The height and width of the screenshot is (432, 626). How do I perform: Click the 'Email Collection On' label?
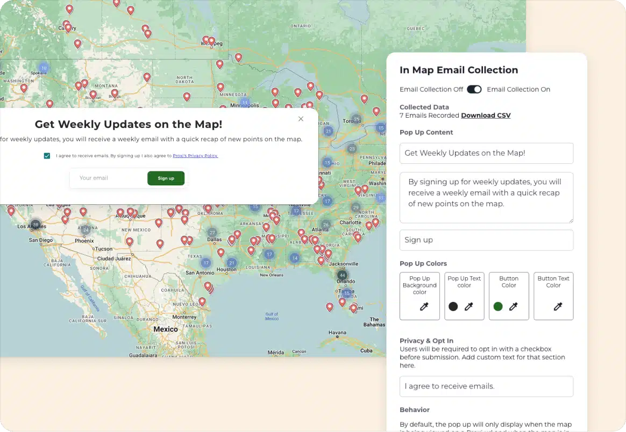[x=518, y=89]
